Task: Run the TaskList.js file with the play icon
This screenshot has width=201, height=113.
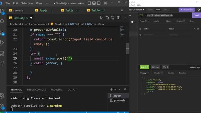Action: [x=101, y=18]
